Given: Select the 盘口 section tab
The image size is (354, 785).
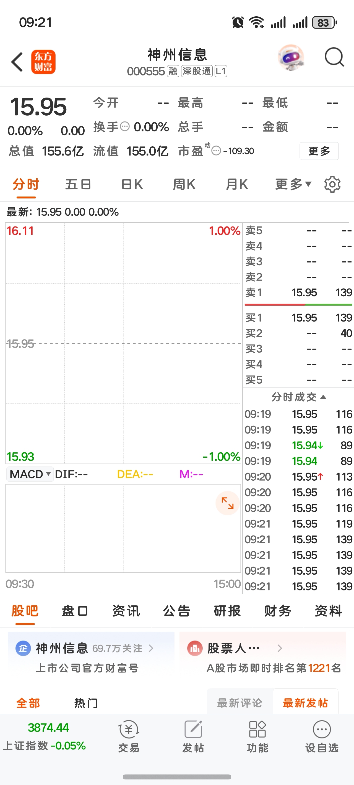Looking at the screenshot, I should [x=75, y=611].
